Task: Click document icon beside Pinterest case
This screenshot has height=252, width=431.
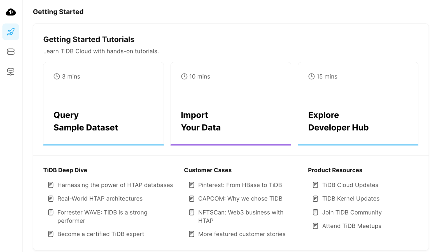Action: click(x=191, y=185)
